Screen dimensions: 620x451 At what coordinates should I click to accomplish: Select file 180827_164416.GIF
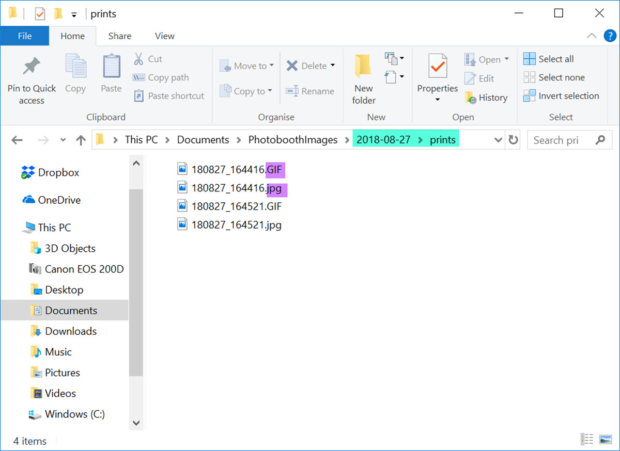[x=230, y=169]
